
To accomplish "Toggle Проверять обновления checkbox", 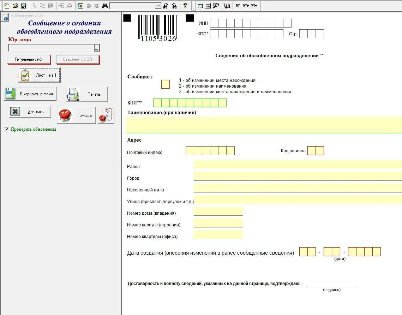I will click(7, 129).
